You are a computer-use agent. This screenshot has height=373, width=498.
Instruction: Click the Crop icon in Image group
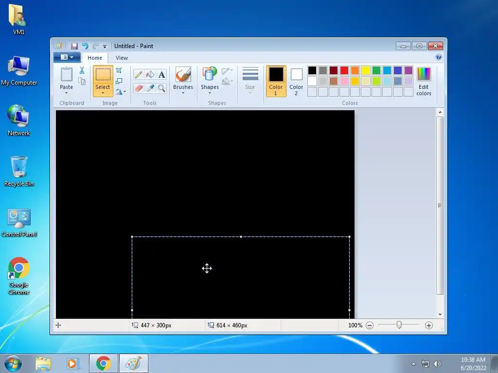(119, 70)
